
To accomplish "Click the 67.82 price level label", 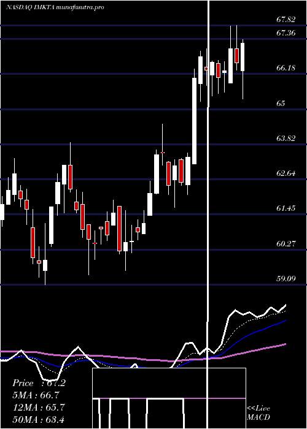I will click(x=286, y=20).
